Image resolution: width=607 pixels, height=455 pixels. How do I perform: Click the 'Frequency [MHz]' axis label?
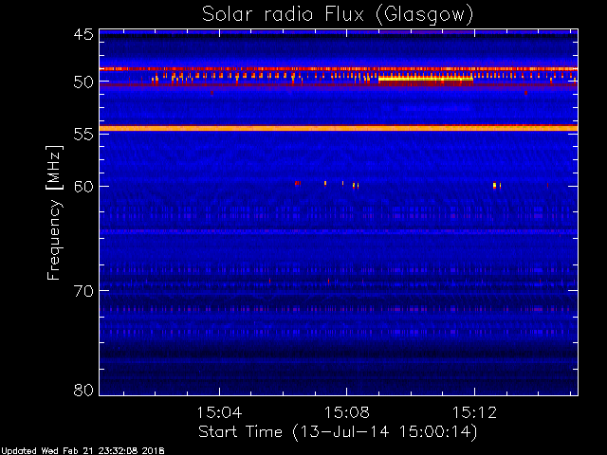[55, 212]
